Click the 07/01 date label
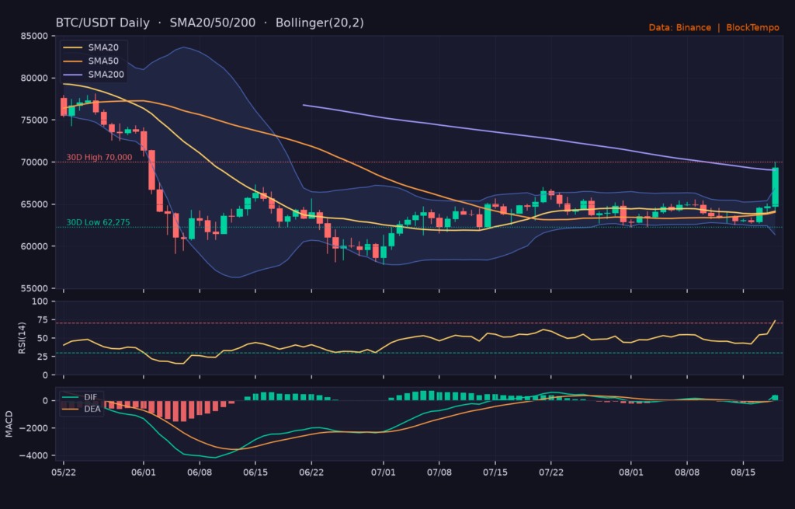The width and height of the screenshot is (795, 509). click(x=384, y=472)
